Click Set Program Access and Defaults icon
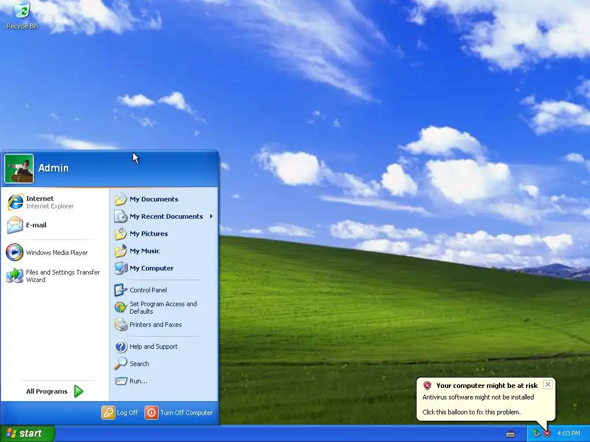Screen dimensions: 590x442 (x=121, y=307)
